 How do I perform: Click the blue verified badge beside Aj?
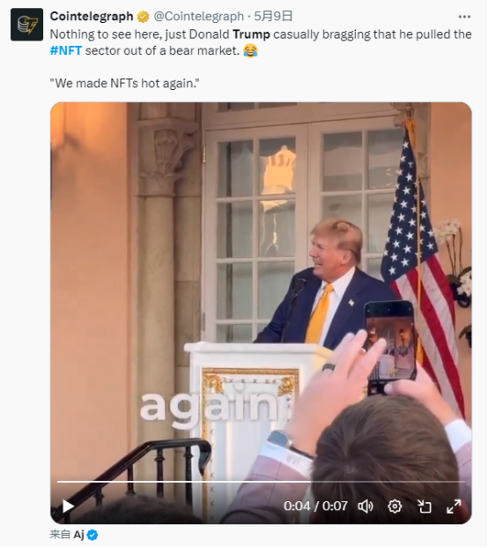(x=92, y=535)
